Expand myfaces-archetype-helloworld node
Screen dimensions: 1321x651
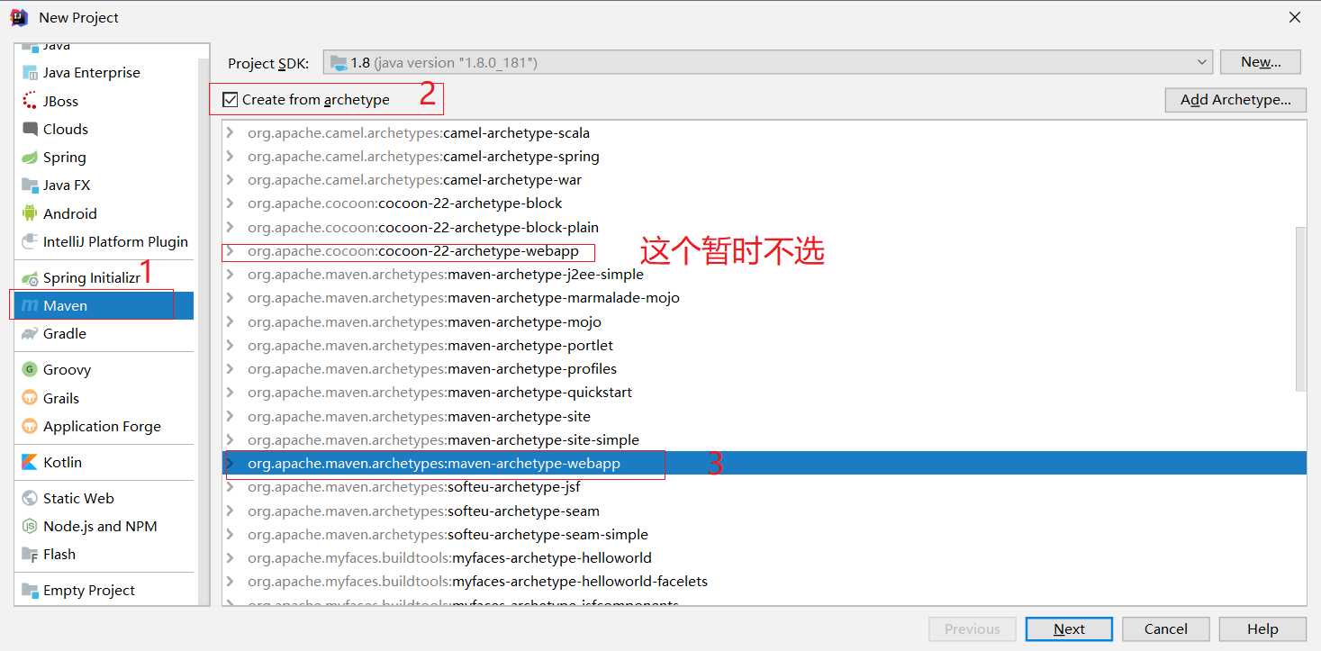(x=231, y=558)
